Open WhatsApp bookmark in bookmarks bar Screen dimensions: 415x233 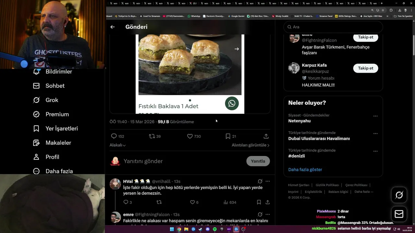[194, 16]
